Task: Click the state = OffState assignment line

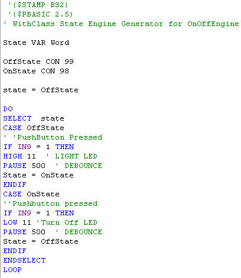Action: tap(41, 90)
